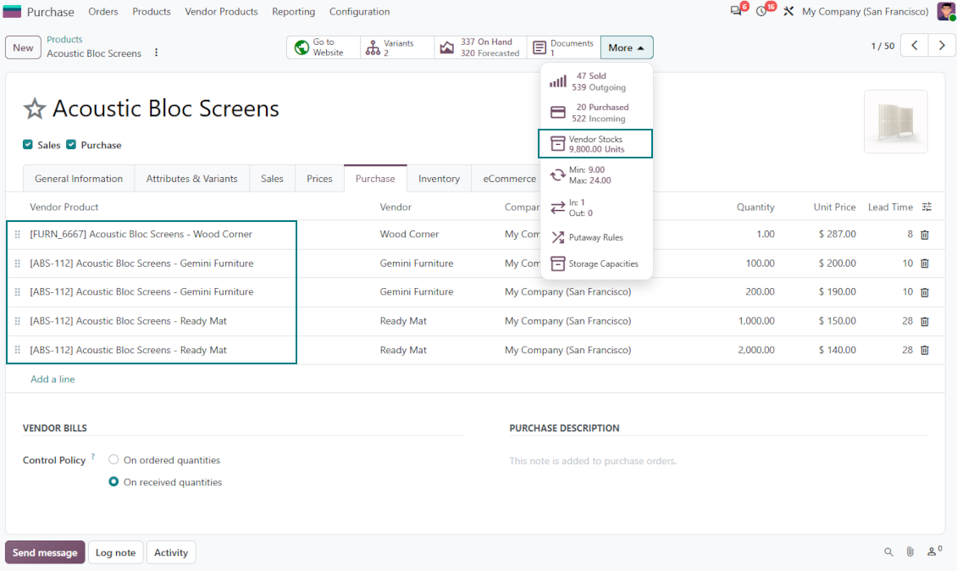Open Documents stat button
Screen dimensions: 957x571
563,47
